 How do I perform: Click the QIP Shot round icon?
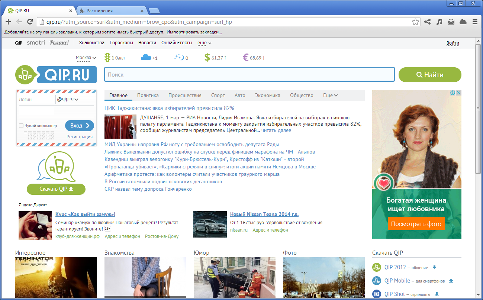pyautogui.click(x=377, y=294)
